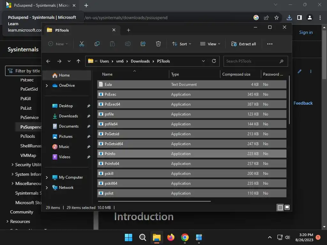Click the Chrome share page icon
The width and height of the screenshot is (327, 245).
[x=266, y=18]
